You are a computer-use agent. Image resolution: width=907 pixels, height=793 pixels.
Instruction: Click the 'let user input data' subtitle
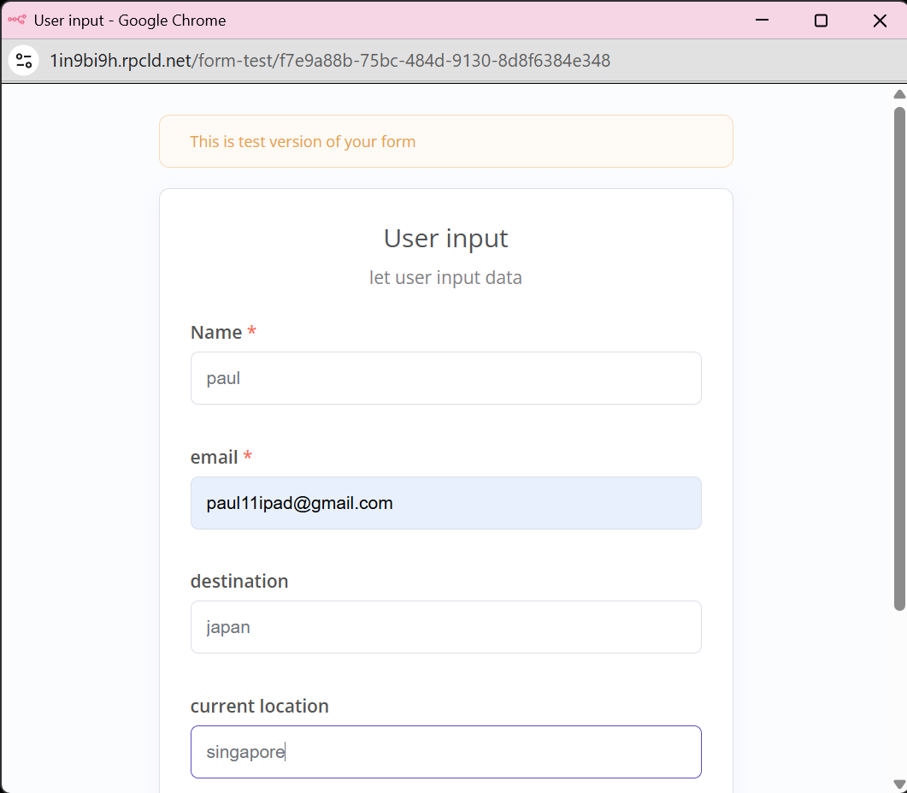[445, 277]
